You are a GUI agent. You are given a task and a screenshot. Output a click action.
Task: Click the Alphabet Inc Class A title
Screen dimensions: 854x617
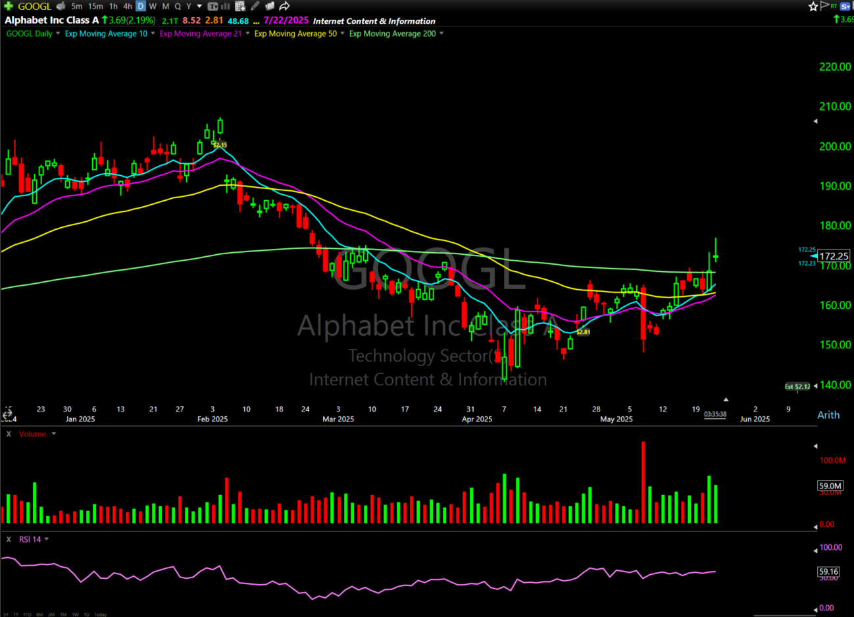pyautogui.click(x=52, y=20)
